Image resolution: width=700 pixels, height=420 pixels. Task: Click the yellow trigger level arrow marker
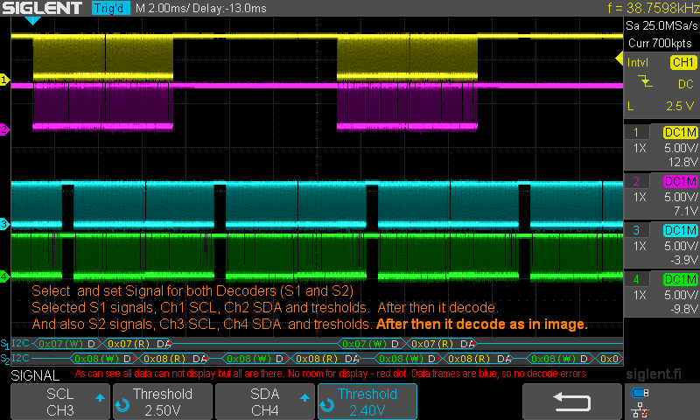click(619, 58)
